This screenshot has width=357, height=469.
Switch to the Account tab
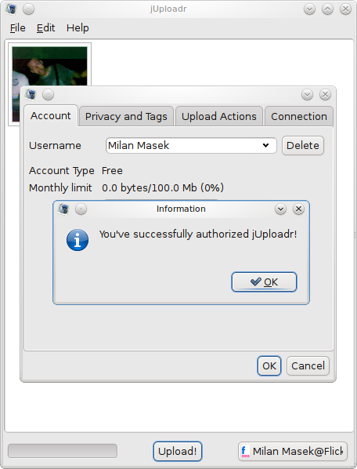pyautogui.click(x=51, y=116)
